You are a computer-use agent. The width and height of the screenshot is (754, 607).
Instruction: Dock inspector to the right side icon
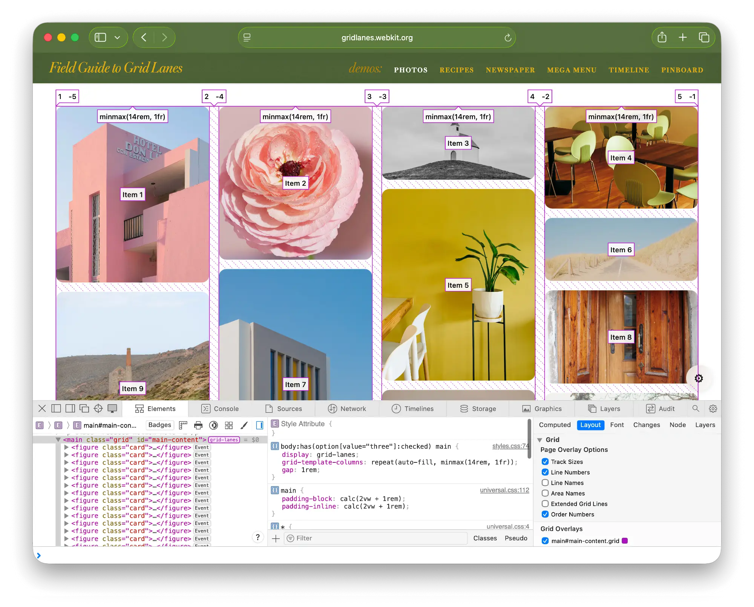70,409
